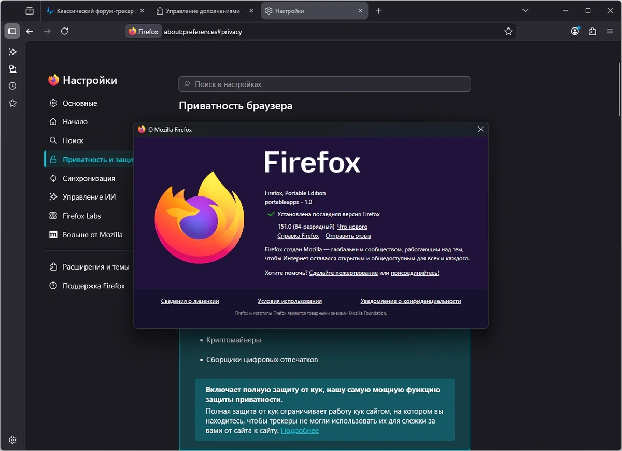Reload the current page
Viewport: 622px width, 451px height.
tap(64, 31)
